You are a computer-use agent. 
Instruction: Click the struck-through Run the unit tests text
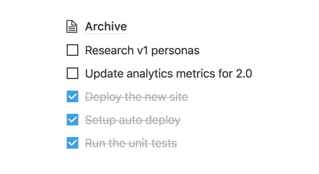coord(131,143)
